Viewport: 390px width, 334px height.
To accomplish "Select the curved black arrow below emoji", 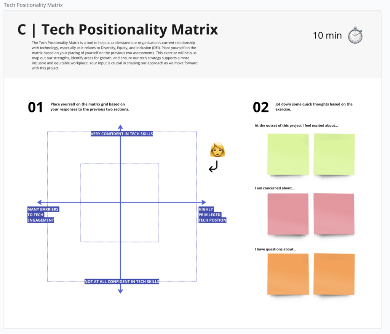I will coord(213,166).
